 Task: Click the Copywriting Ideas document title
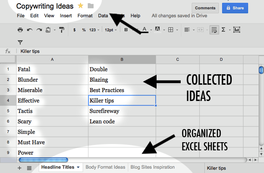coord(45,6)
